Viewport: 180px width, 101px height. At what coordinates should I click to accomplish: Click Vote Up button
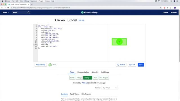(x=87, y=78)
